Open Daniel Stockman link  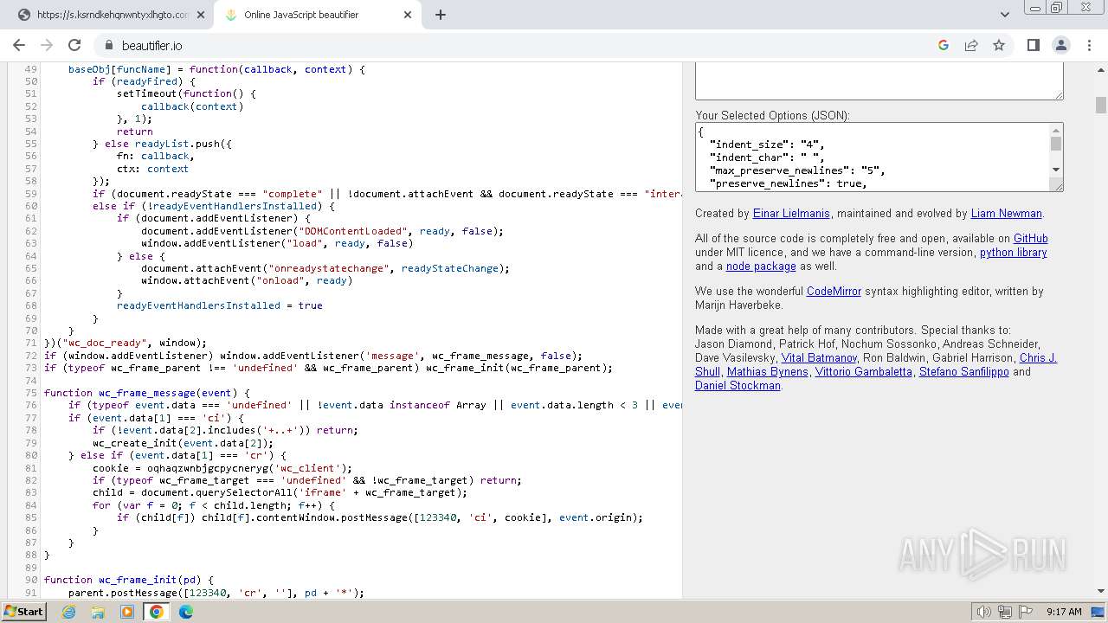click(738, 385)
